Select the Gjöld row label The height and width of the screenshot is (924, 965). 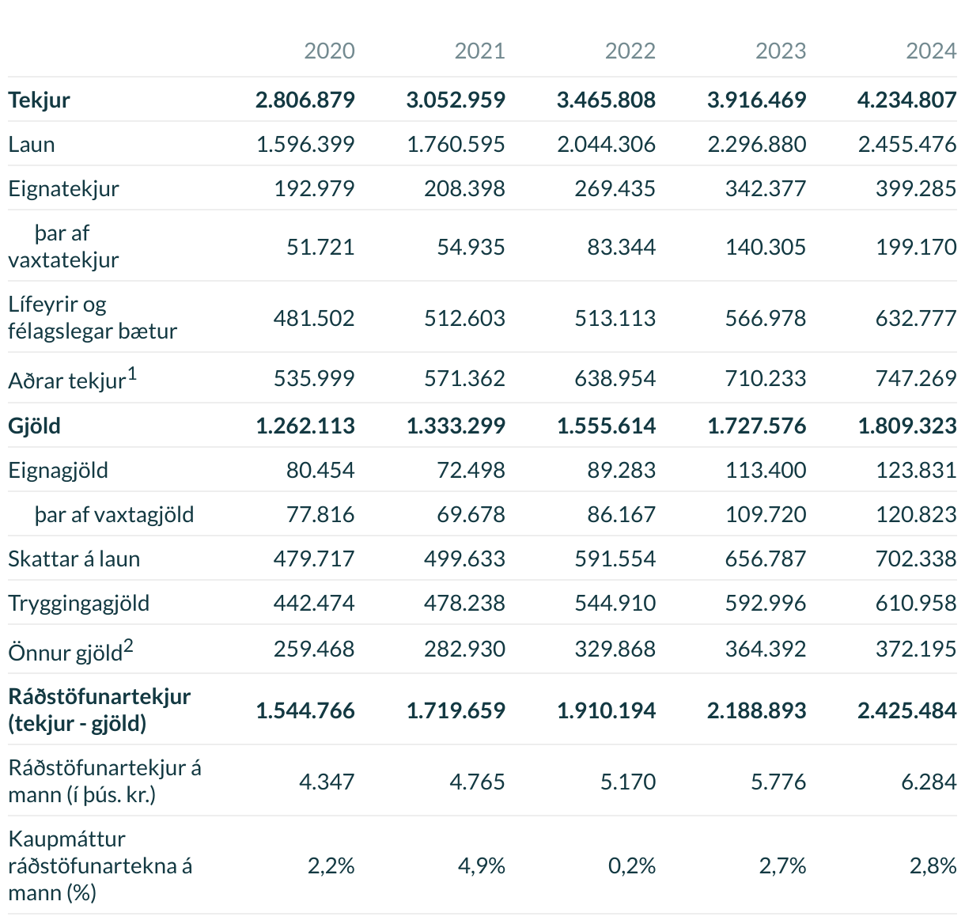(35, 426)
